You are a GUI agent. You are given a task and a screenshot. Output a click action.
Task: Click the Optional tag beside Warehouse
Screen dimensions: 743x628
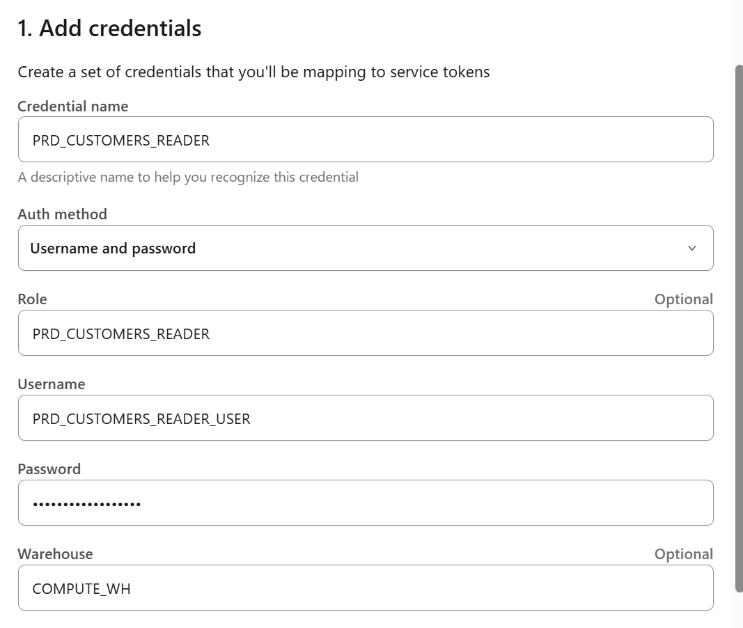click(683, 554)
